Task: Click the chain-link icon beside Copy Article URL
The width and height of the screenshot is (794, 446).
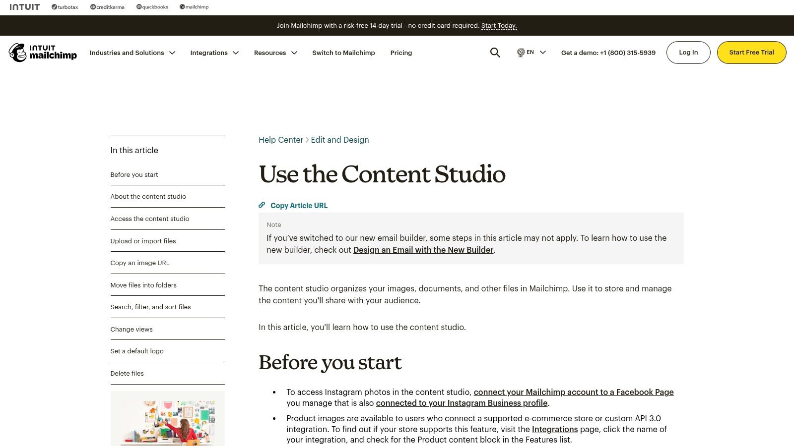Action: coord(262,205)
